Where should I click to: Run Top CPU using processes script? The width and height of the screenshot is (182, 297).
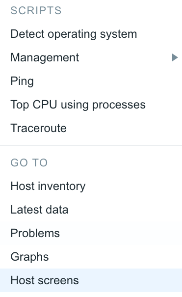pos(91,105)
